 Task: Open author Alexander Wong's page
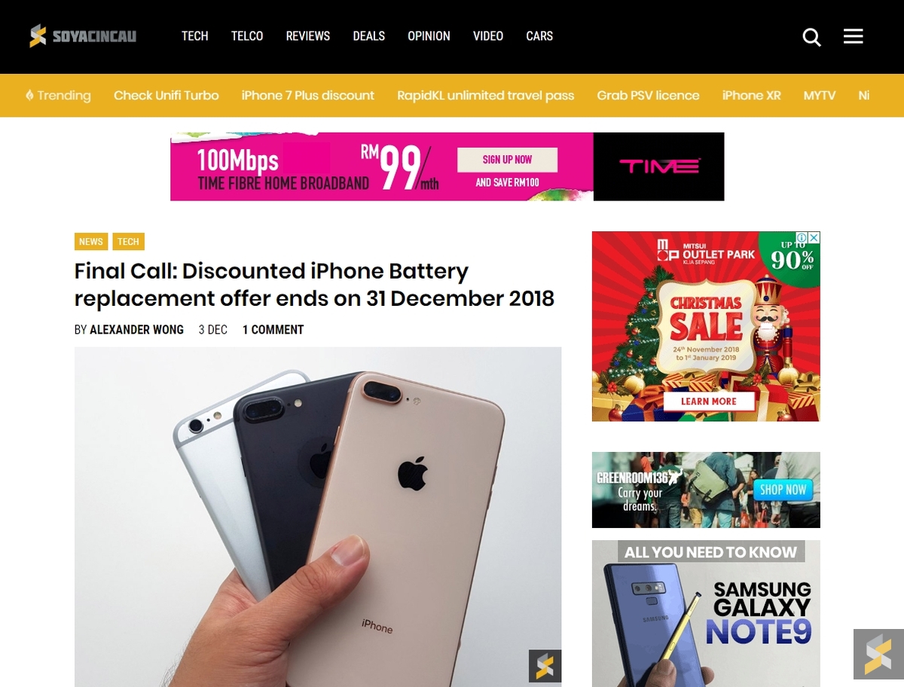136,330
